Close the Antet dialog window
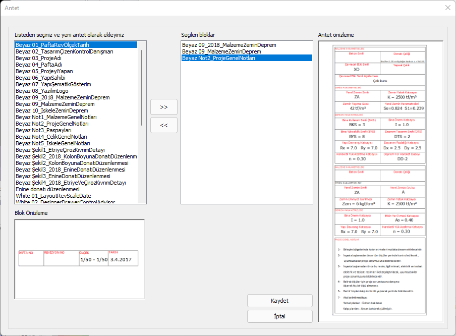Image resolution: width=456 pixels, height=336 pixels. click(447, 8)
